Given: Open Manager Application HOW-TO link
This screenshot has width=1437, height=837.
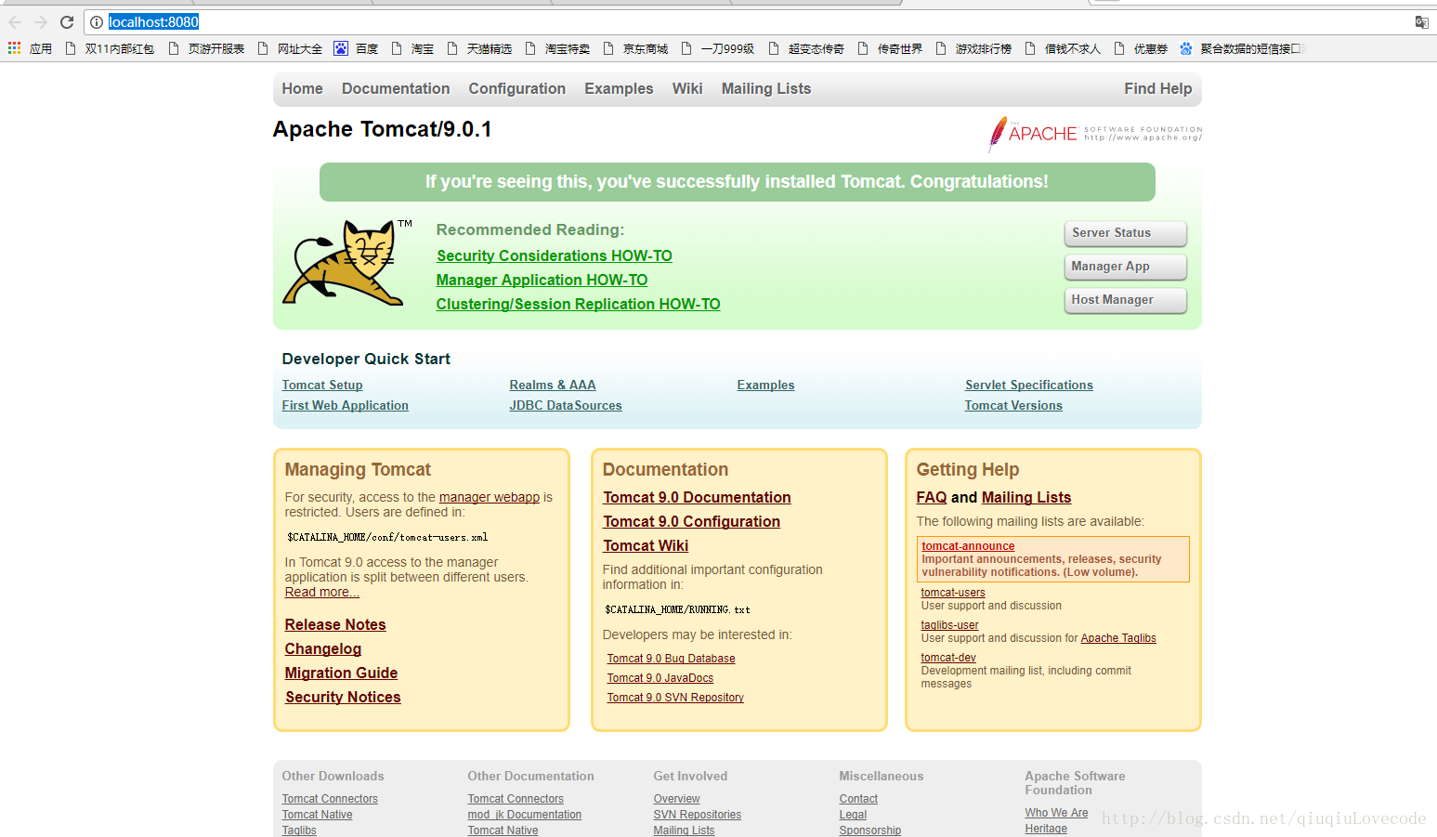Looking at the screenshot, I should (542, 281).
